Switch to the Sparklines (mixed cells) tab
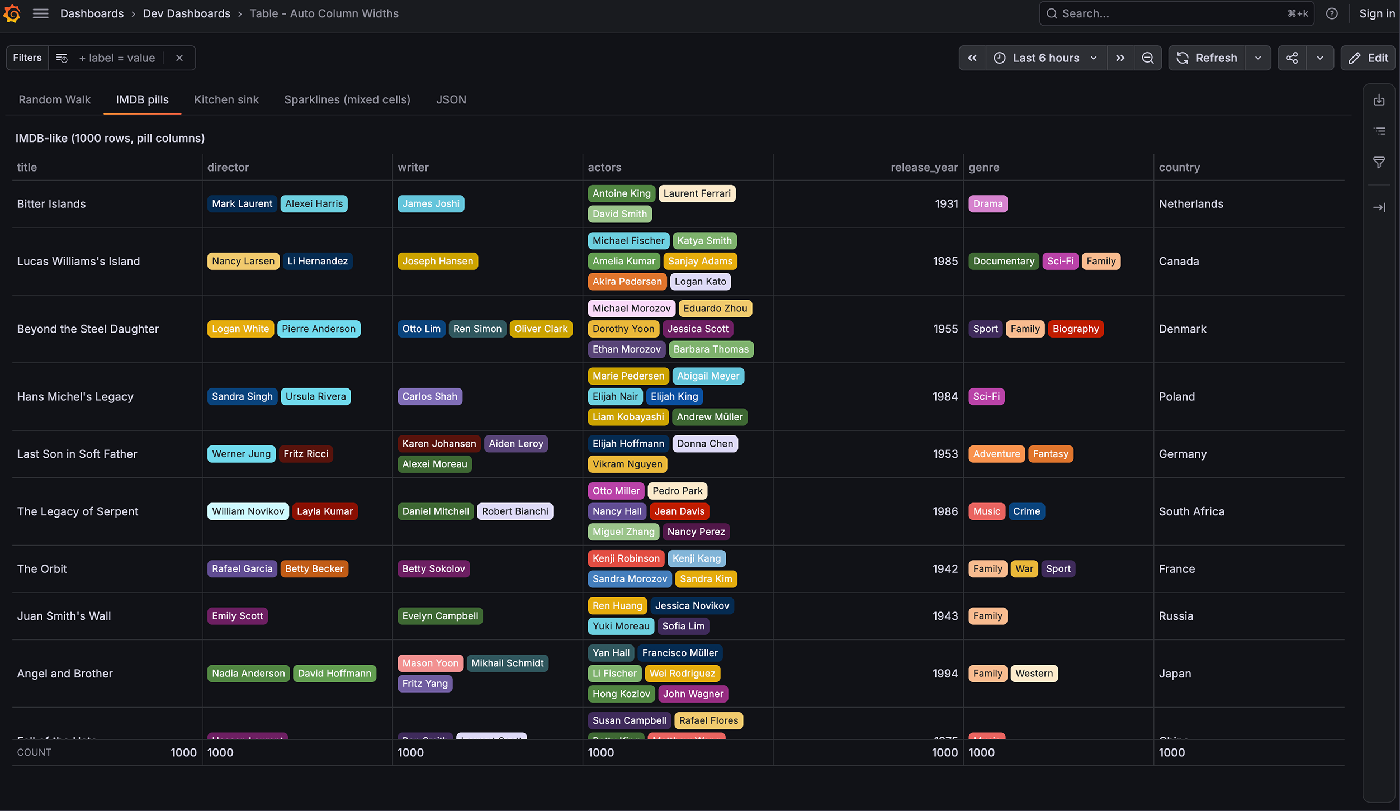 (x=347, y=100)
